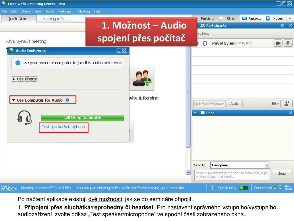Click the Participants panel header icon
Screen dimensions: 294x221
[202, 26]
